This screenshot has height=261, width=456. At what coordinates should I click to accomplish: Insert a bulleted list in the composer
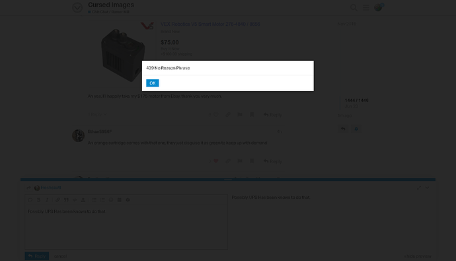click(x=94, y=200)
